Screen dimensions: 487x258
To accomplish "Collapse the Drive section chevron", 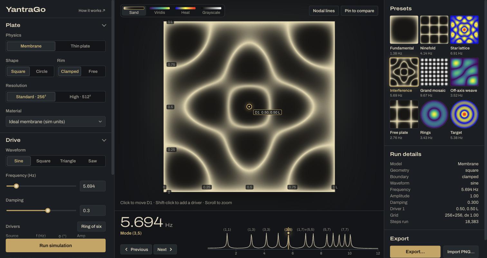I will tap(104, 140).
